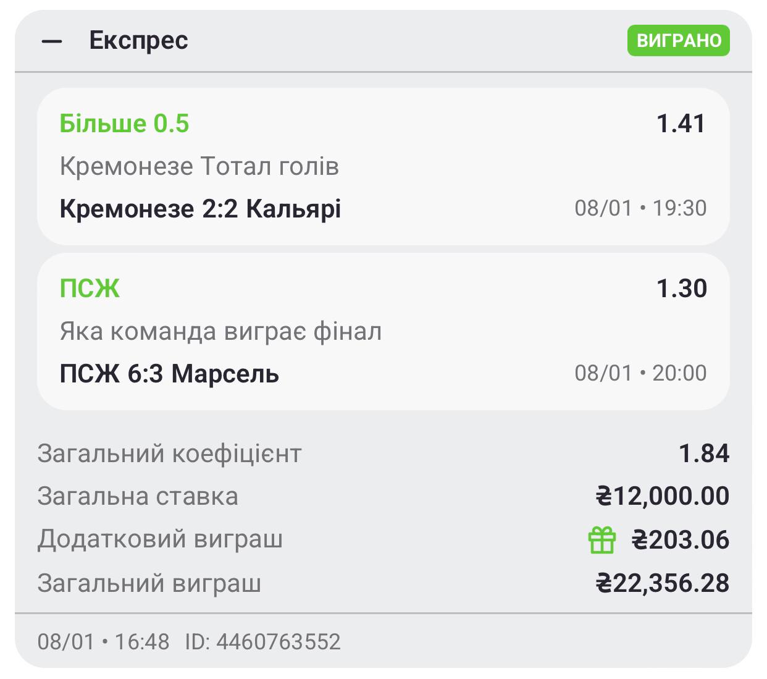Click the total odds value 1.84
767x679 pixels.
[704, 453]
